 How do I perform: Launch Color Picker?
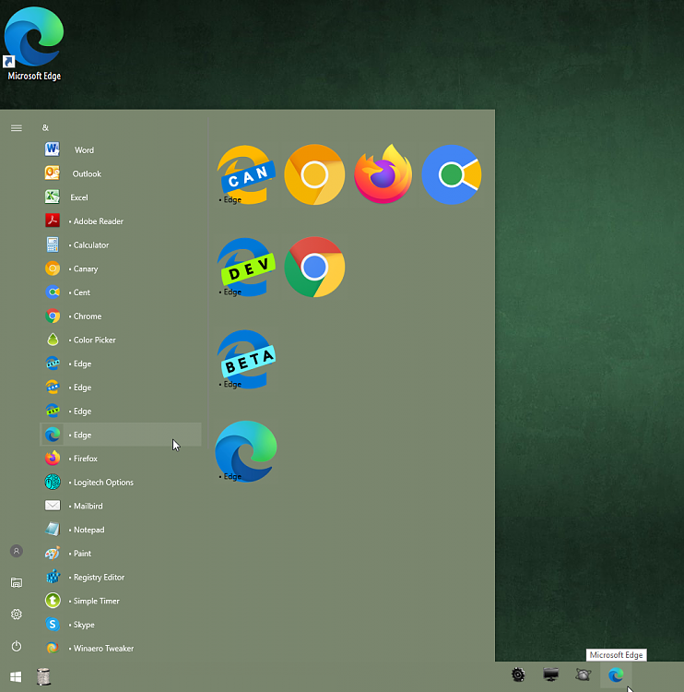(121, 340)
